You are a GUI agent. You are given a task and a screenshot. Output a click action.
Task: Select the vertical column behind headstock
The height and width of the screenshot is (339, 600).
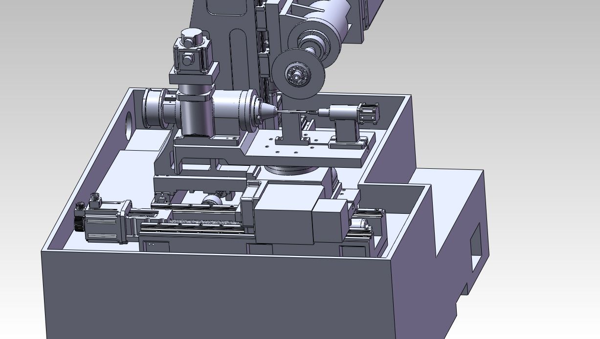(235, 49)
